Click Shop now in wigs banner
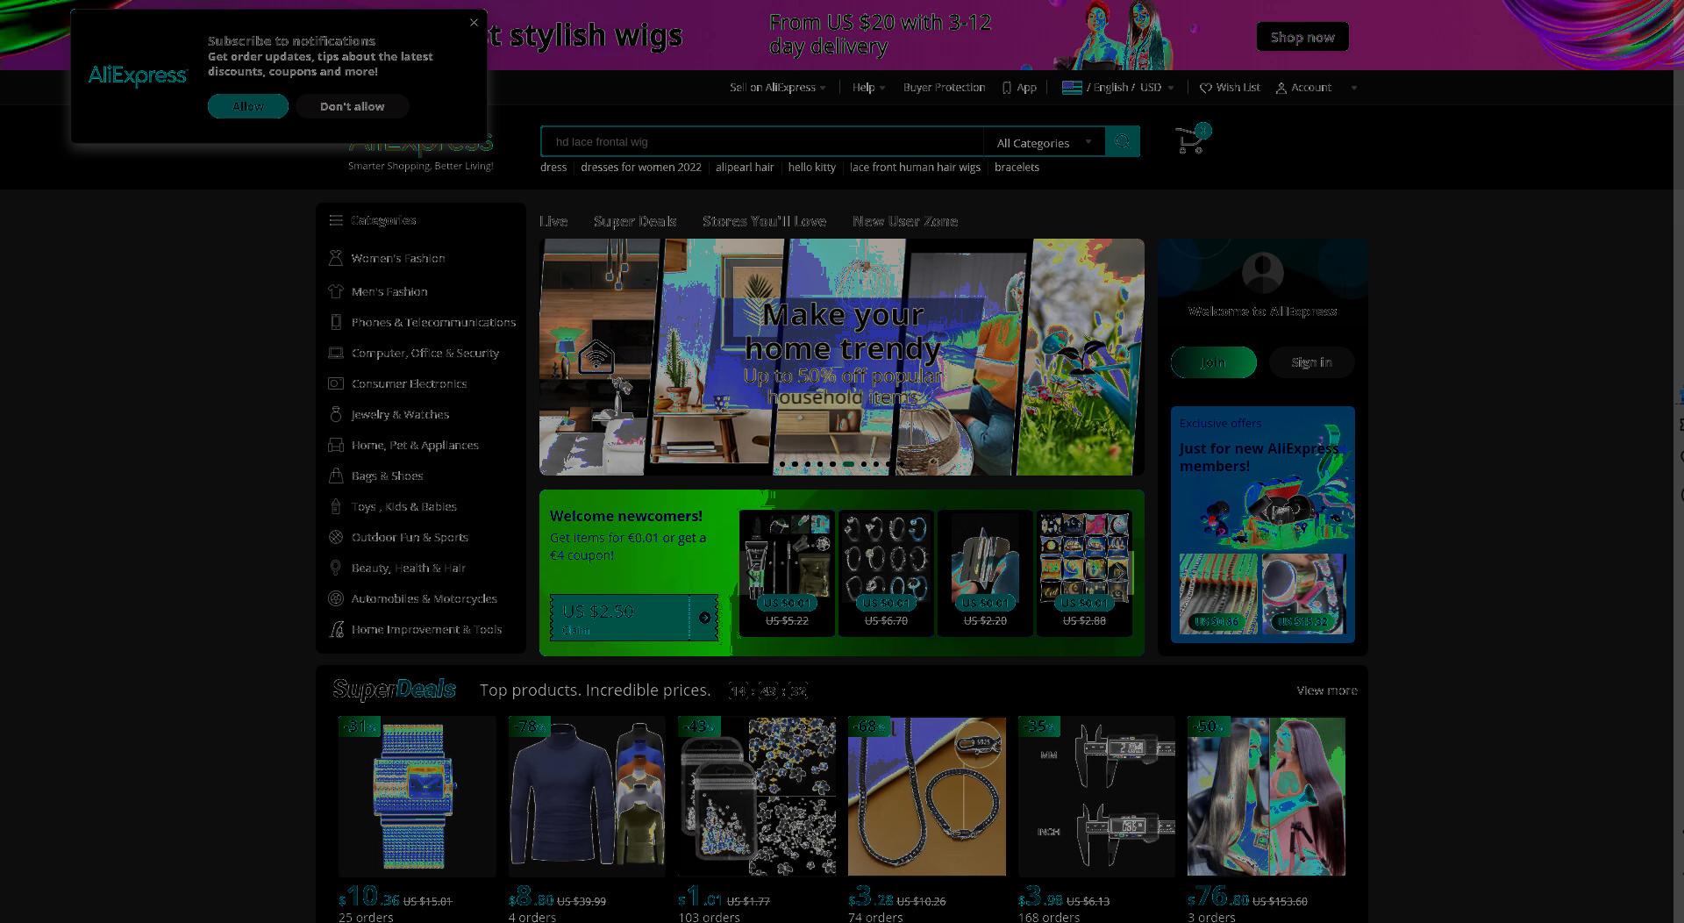 pyautogui.click(x=1302, y=37)
